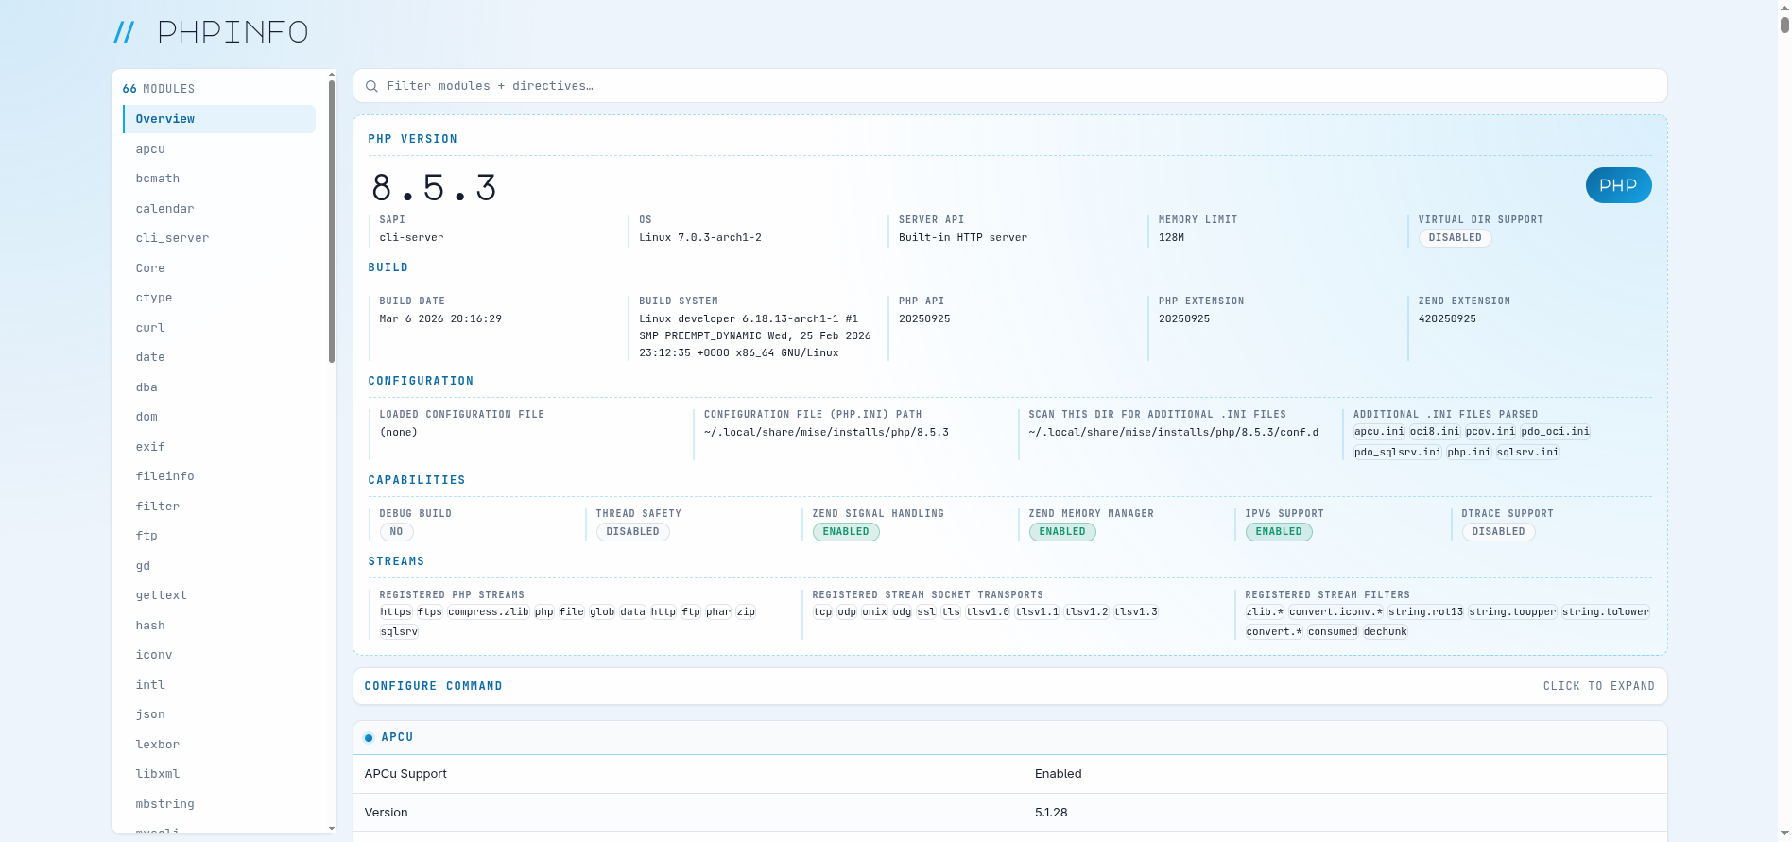The width and height of the screenshot is (1792, 842).
Task: Focus the Filter modules + directives field
Action: [1009, 86]
